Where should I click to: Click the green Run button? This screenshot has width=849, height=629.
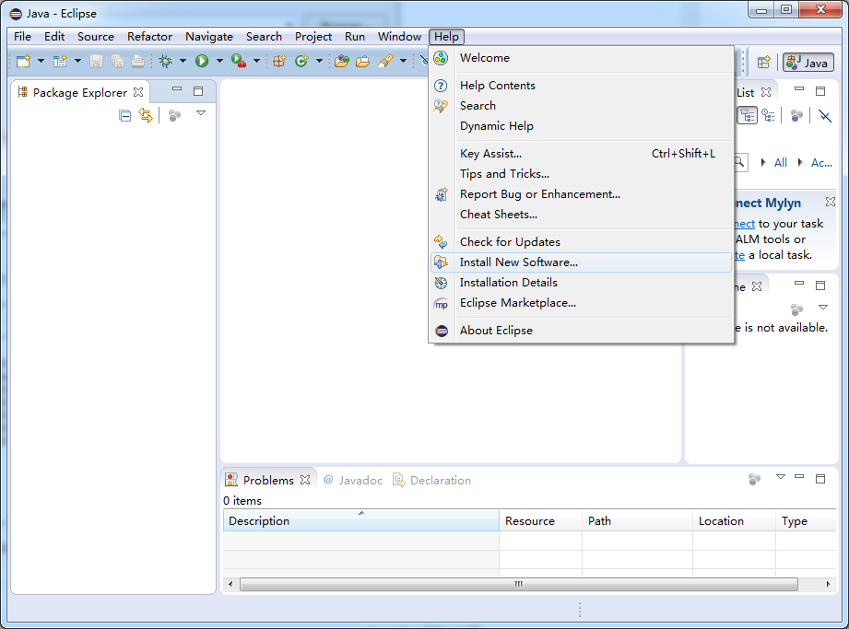pyautogui.click(x=202, y=61)
